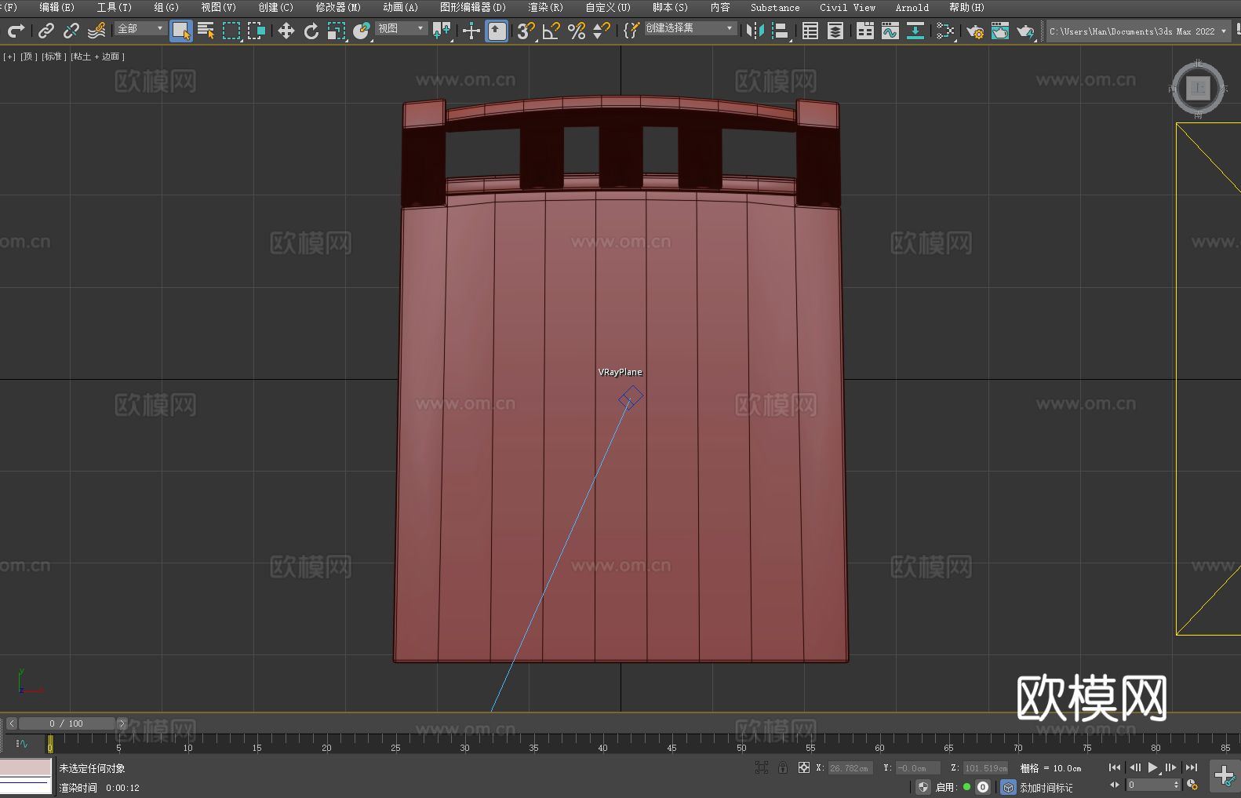
Task: Open the 工具(T) menu
Action: (x=114, y=7)
